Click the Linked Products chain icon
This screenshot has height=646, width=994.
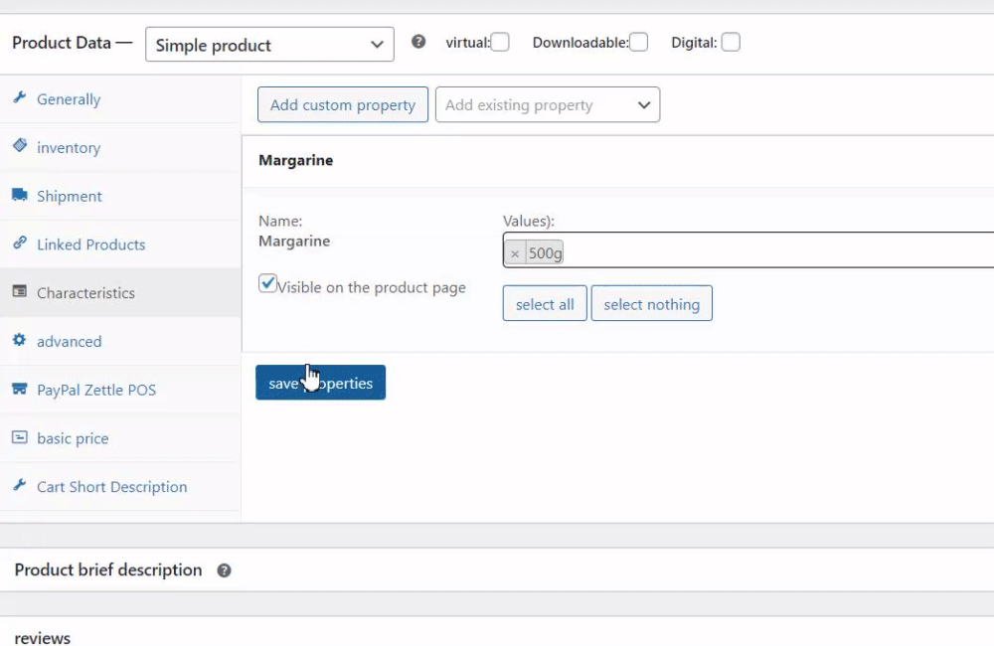[19, 243]
